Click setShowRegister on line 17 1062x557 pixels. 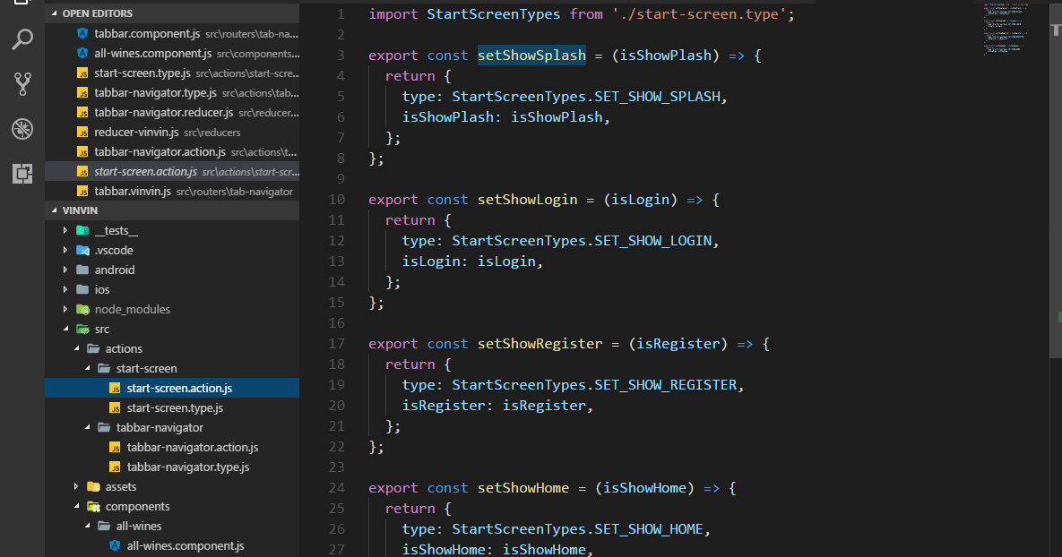540,343
